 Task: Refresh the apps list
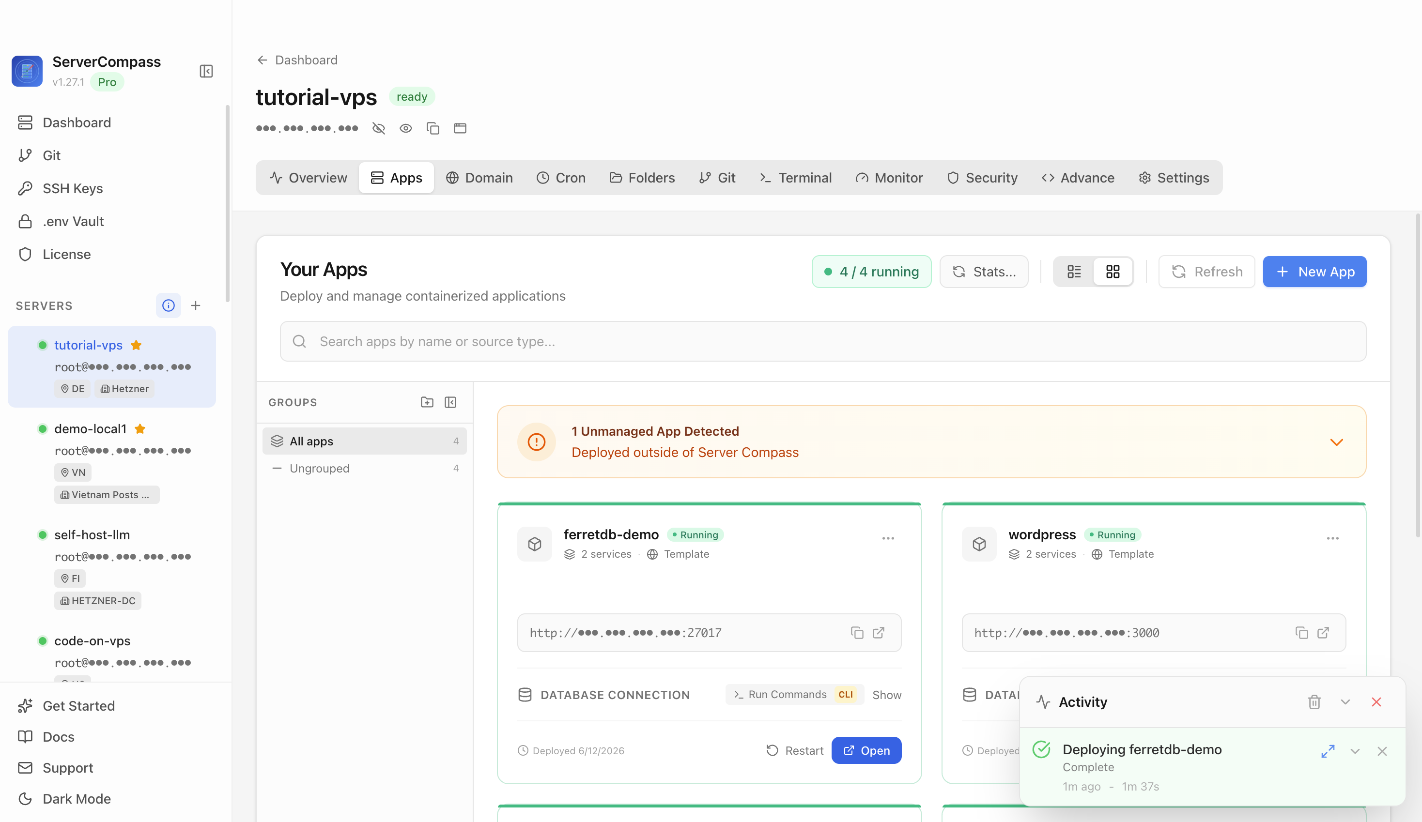pos(1207,272)
